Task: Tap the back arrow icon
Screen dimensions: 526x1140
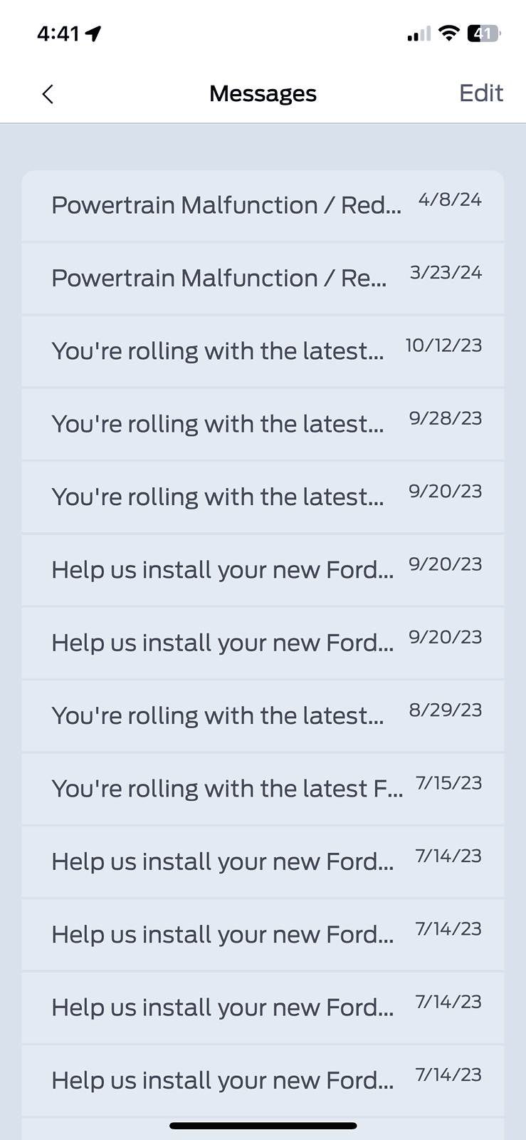Action: click(x=48, y=94)
